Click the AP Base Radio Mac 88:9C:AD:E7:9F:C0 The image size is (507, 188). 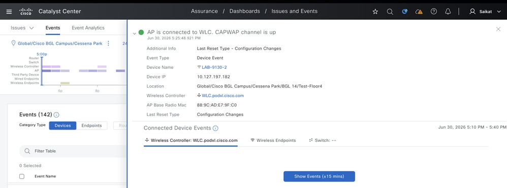[x=217, y=105]
